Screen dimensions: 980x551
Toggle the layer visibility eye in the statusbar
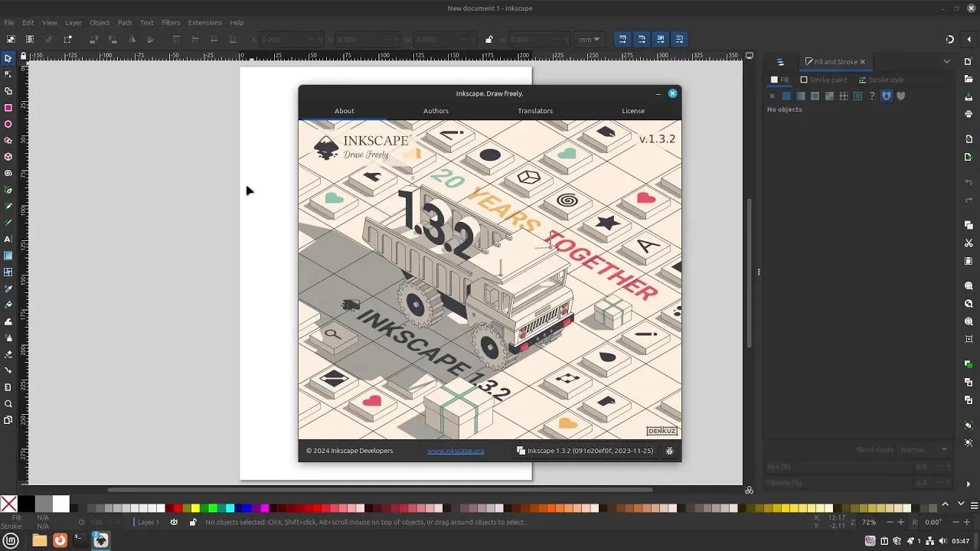coord(174,522)
